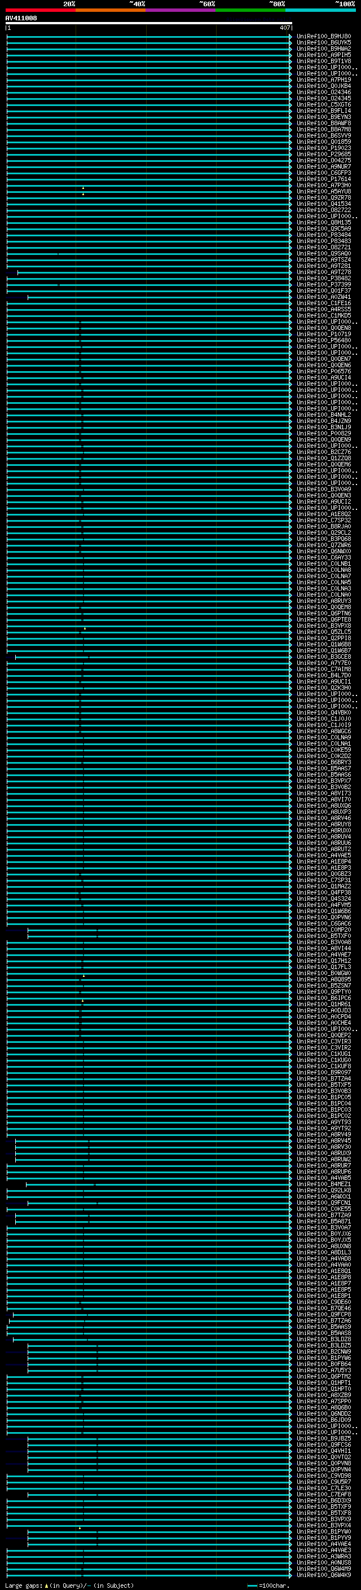
Task: Click the UniRef100_C5XGT6 label
Action: (x=324, y=105)
